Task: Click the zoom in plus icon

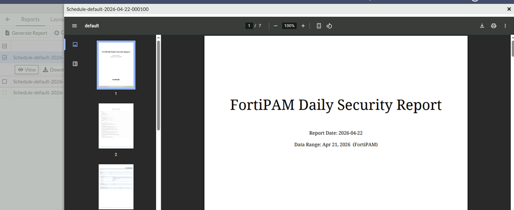Action: tap(303, 26)
